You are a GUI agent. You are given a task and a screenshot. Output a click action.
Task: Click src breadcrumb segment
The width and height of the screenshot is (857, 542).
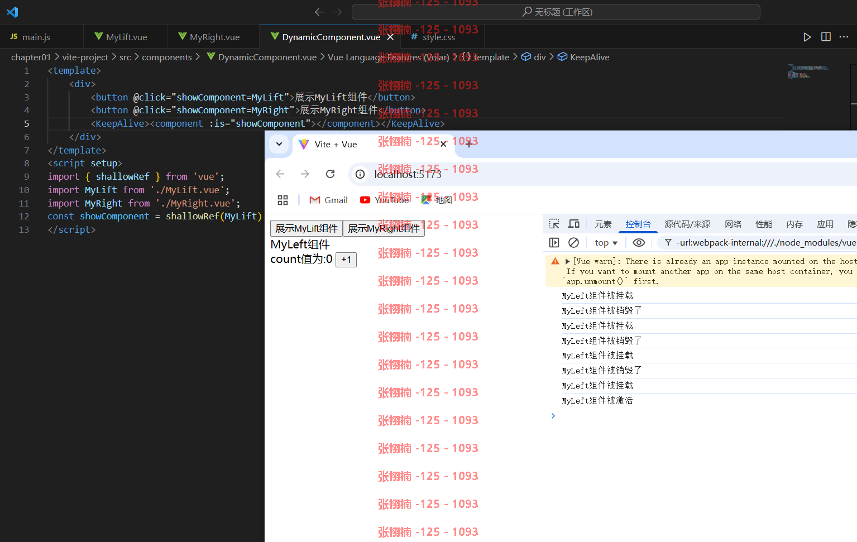[125, 57]
